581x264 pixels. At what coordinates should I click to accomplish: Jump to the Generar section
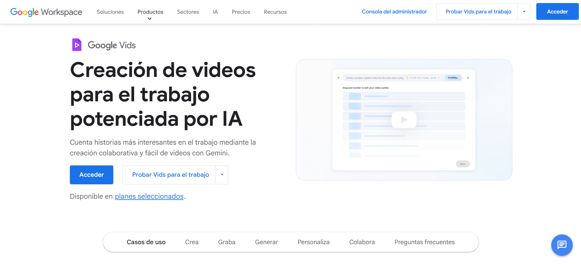[x=266, y=242]
